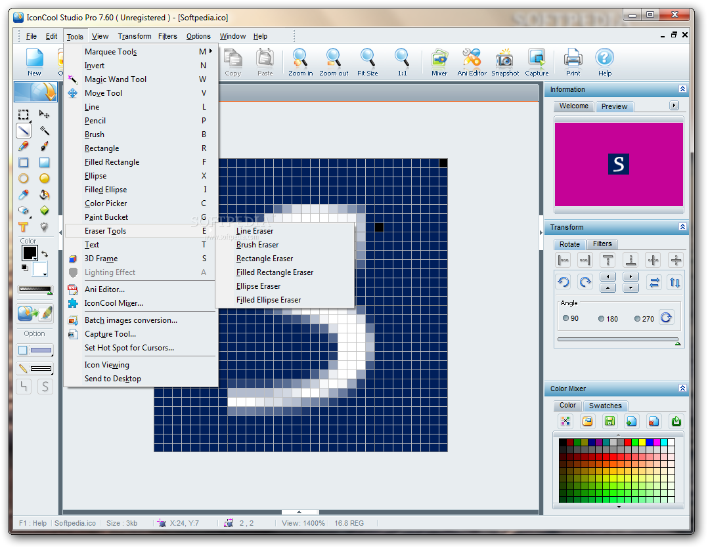The width and height of the screenshot is (708, 548).
Task: Select the Pencil tool in toolbox
Action: pos(24,146)
